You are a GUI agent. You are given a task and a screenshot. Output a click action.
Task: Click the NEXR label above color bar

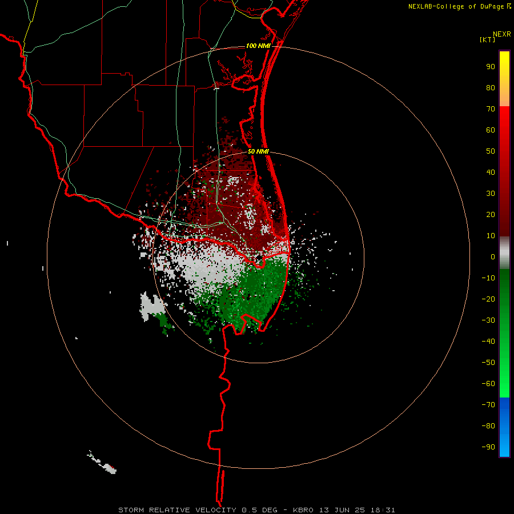(502, 34)
